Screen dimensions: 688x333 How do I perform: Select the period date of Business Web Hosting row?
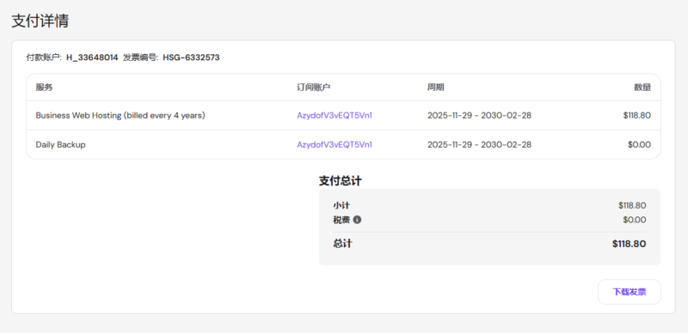pos(479,116)
